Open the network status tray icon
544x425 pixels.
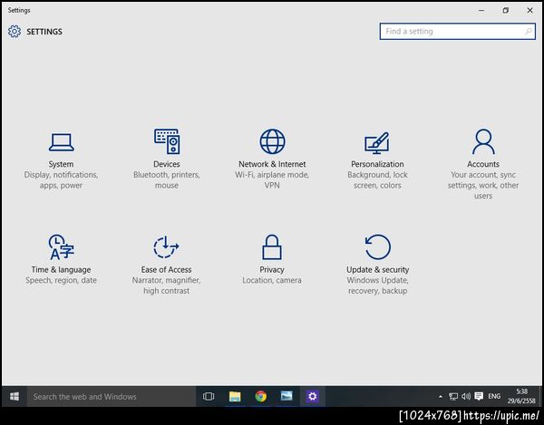point(453,396)
